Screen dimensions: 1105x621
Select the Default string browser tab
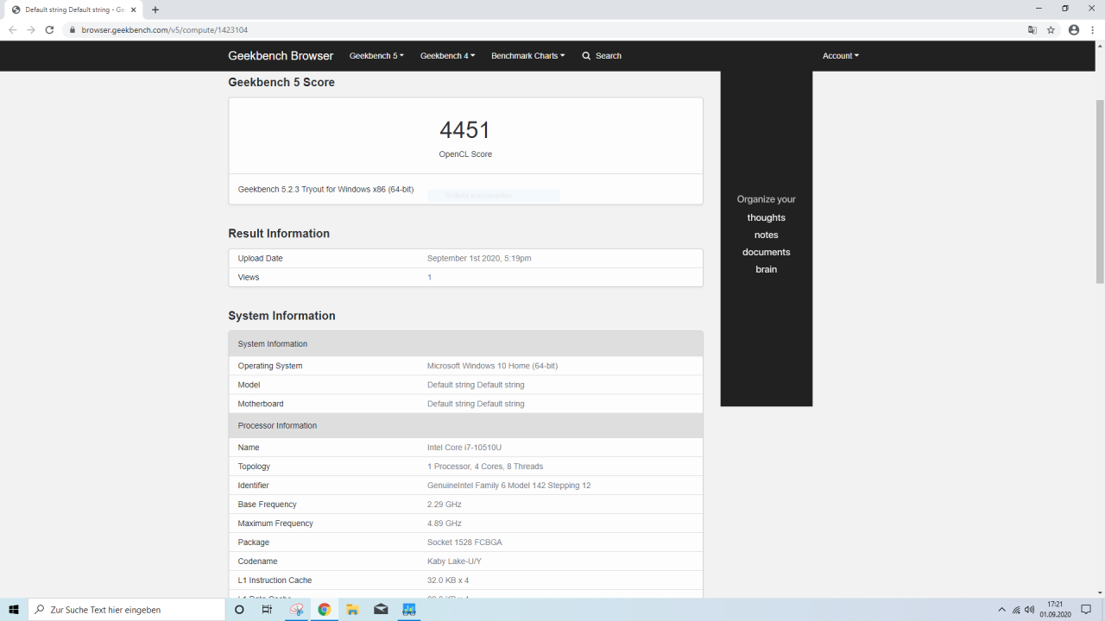click(73, 9)
